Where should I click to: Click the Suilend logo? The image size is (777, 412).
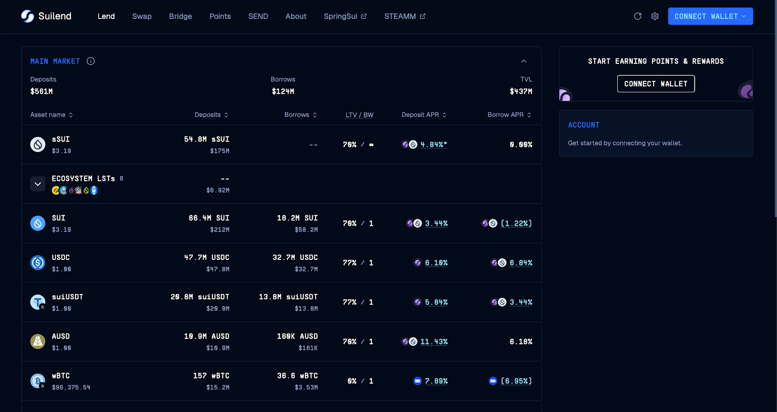click(x=46, y=16)
